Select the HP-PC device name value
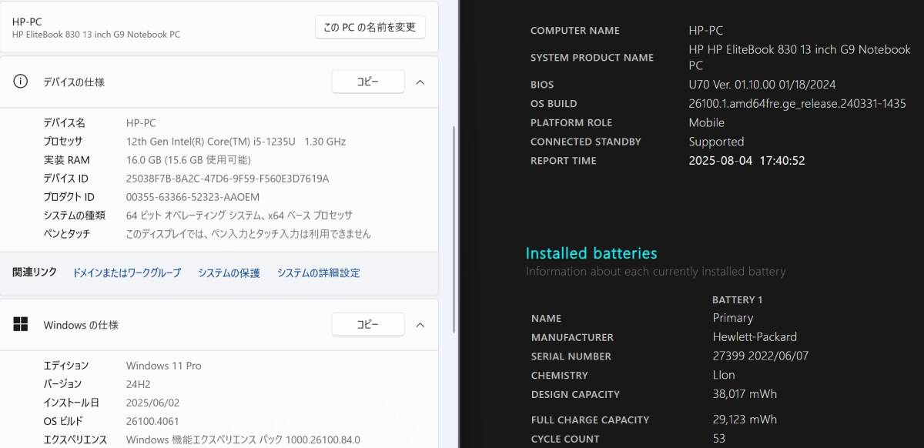The height and width of the screenshot is (448, 924). (x=141, y=122)
